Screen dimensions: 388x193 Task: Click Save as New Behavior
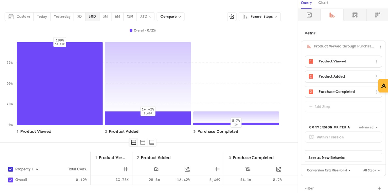click(343, 157)
